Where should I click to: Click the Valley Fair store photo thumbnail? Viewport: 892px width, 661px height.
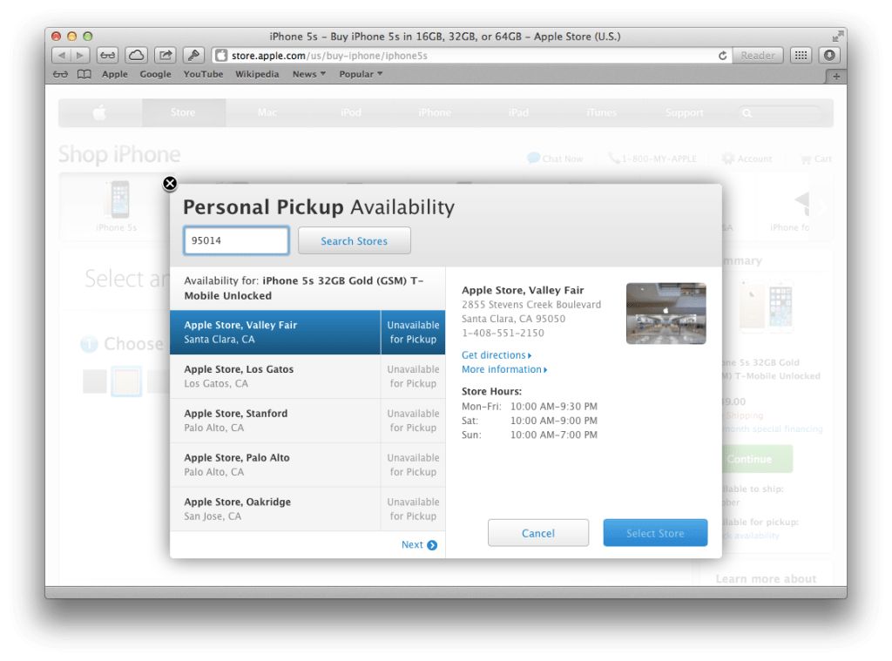666,314
